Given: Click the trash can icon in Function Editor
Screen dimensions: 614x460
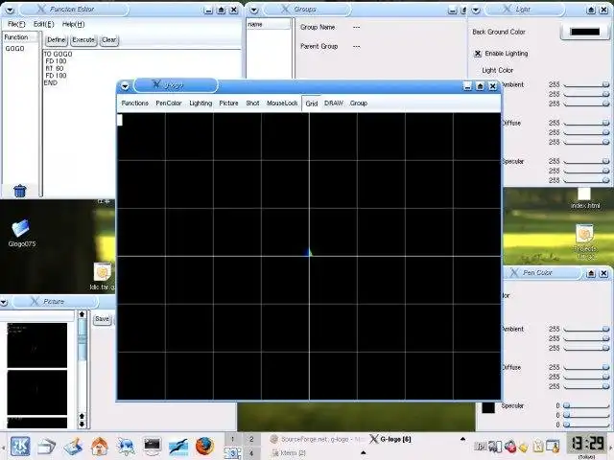Looking at the screenshot, I should 19,191.
